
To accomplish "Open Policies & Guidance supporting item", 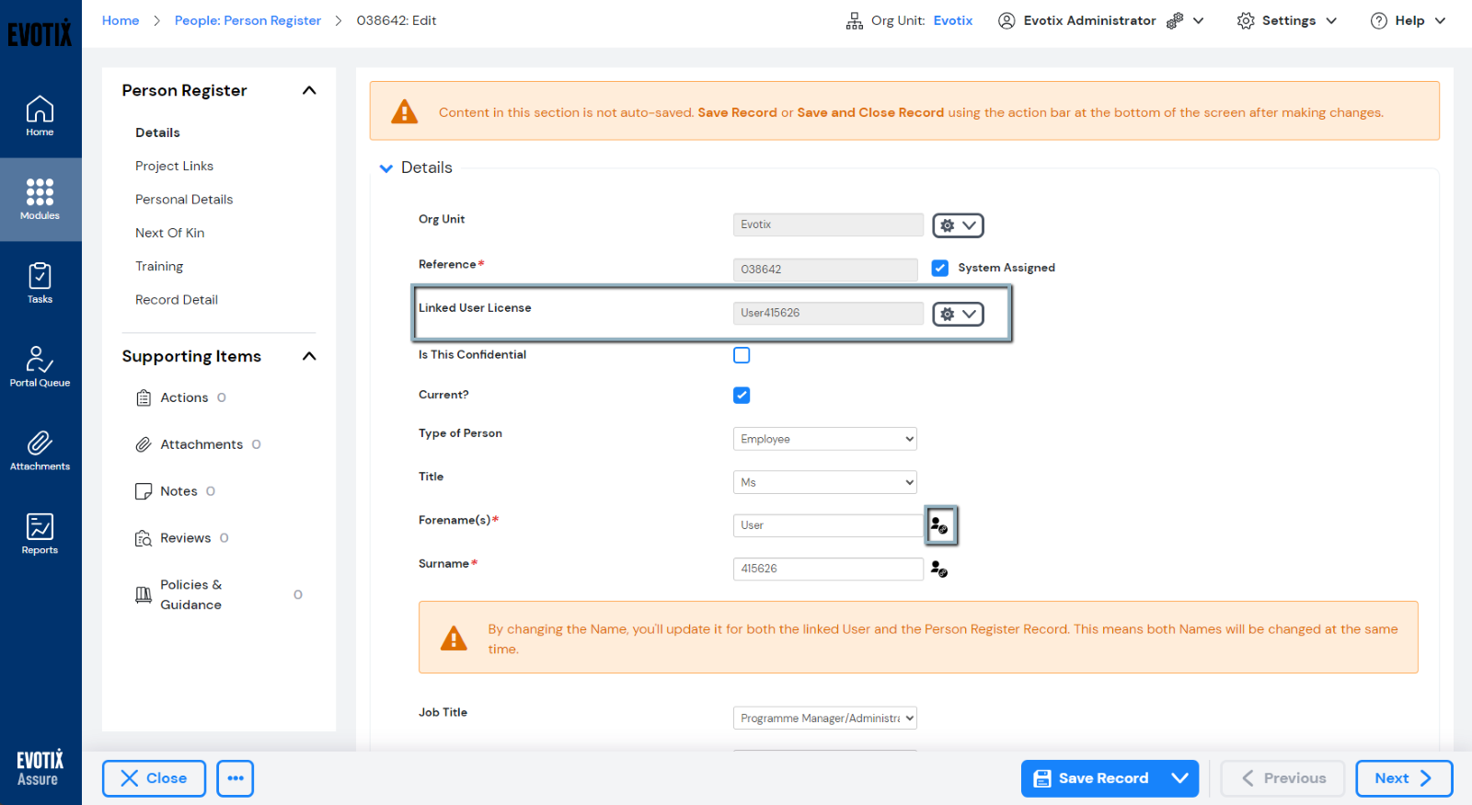I will (x=219, y=594).
